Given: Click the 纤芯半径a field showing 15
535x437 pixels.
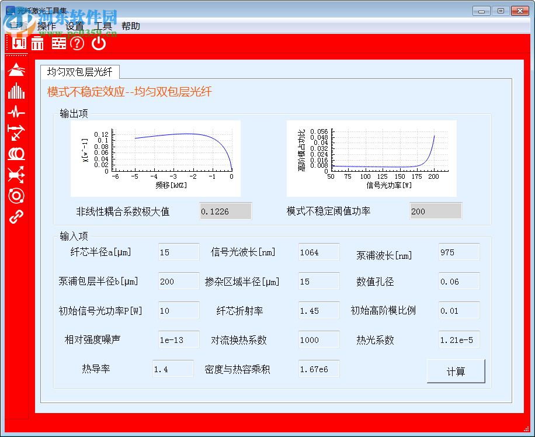Looking at the screenshot, I should tap(178, 251).
